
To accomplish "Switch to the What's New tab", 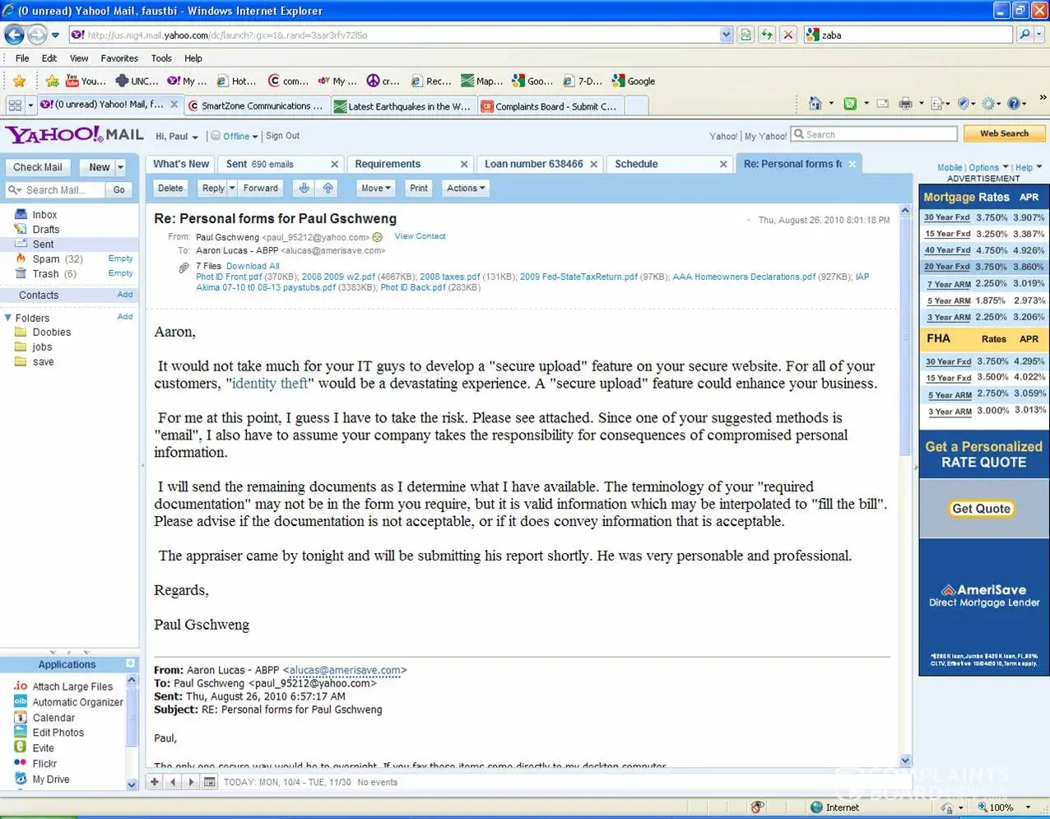I will click(x=181, y=164).
